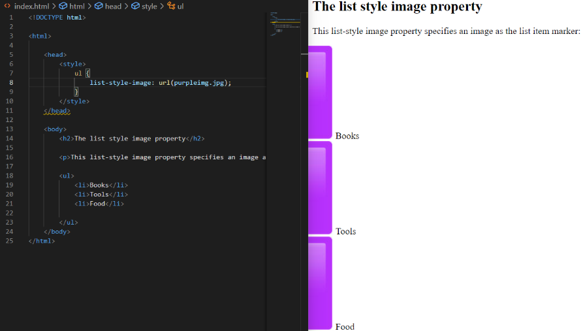Select the ul breadcrumb segment

[x=180, y=7]
